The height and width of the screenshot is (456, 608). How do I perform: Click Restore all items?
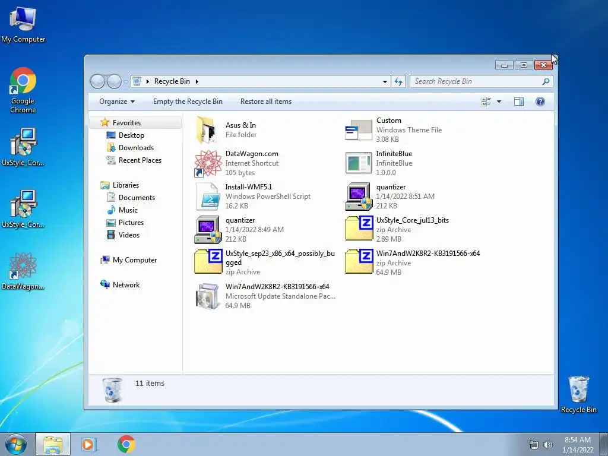click(x=265, y=102)
